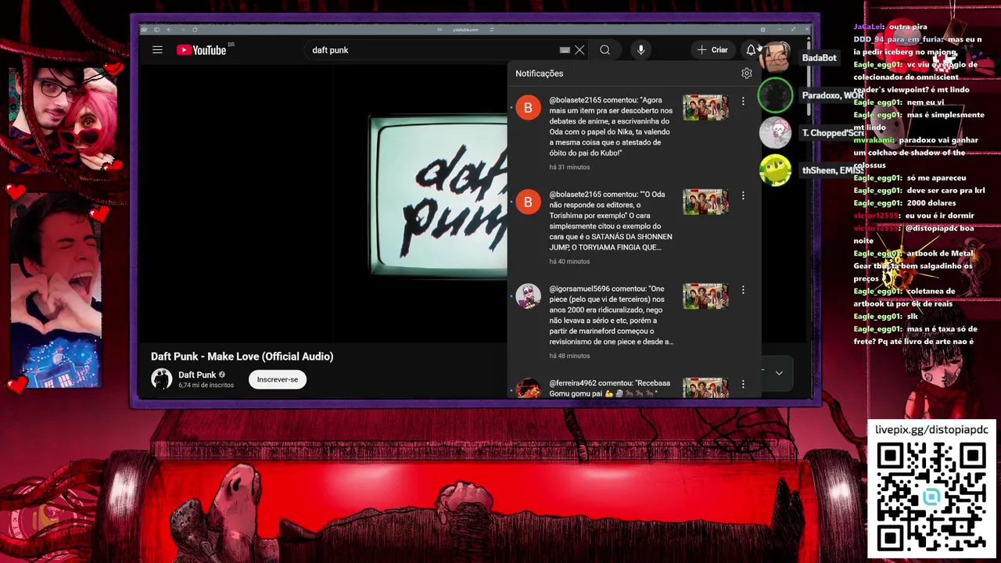Open more options for @igorsamuel5696 notification
The image size is (1001, 563).
(743, 290)
